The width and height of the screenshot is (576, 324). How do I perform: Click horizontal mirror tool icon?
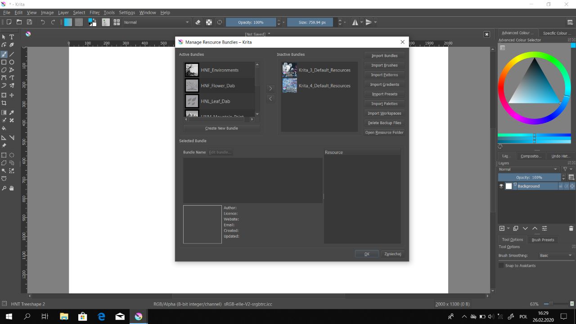click(355, 22)
